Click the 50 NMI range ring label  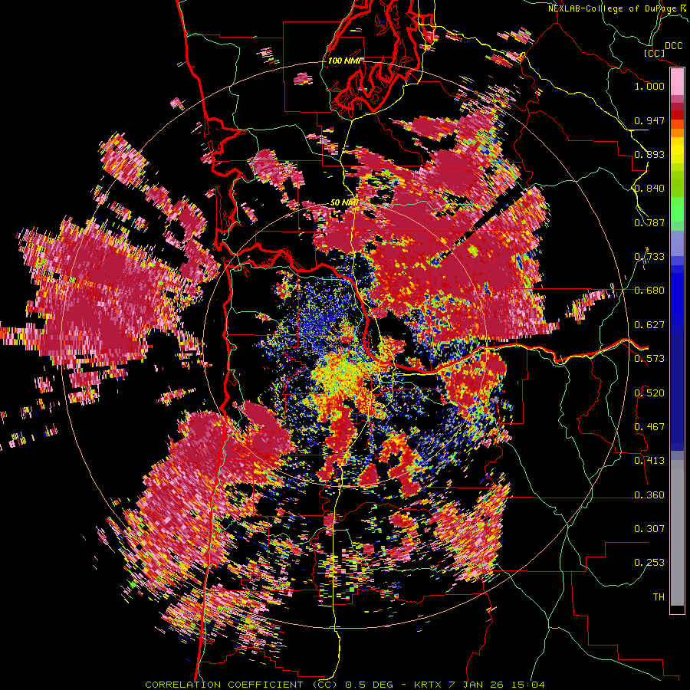[344, 203]
